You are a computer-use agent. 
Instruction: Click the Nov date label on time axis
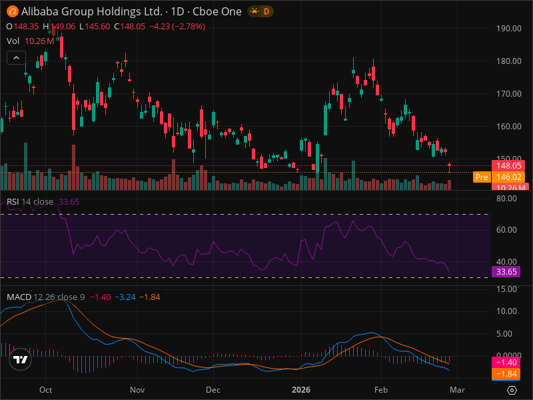[x=137, y=390]
